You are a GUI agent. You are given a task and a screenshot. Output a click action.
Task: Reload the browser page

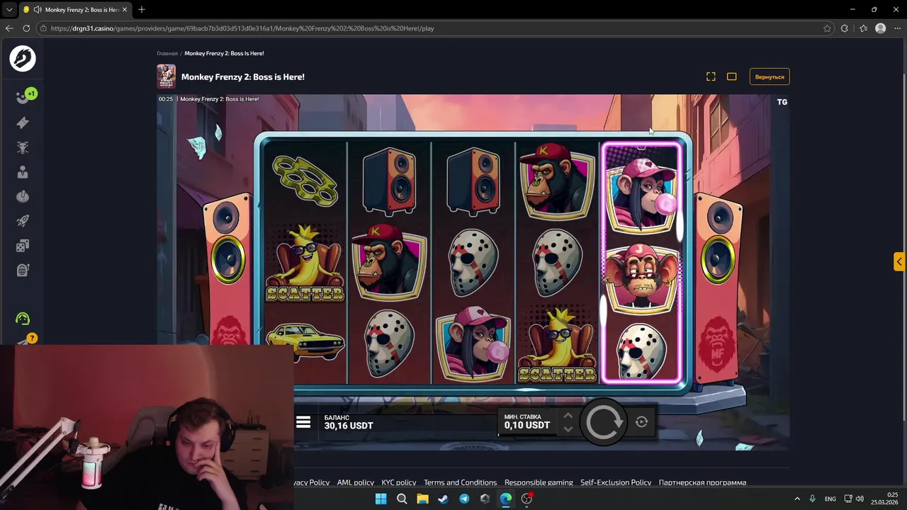click(x=26, y=28)
